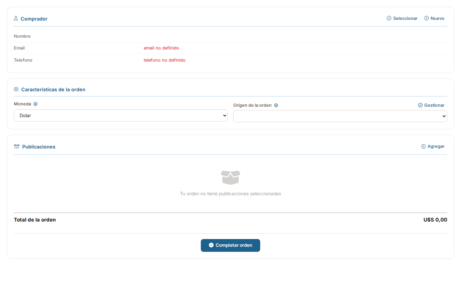Click the U$S 0,00 order total
Viewport: 461px width, 303px height.
(x=435, y=220)
